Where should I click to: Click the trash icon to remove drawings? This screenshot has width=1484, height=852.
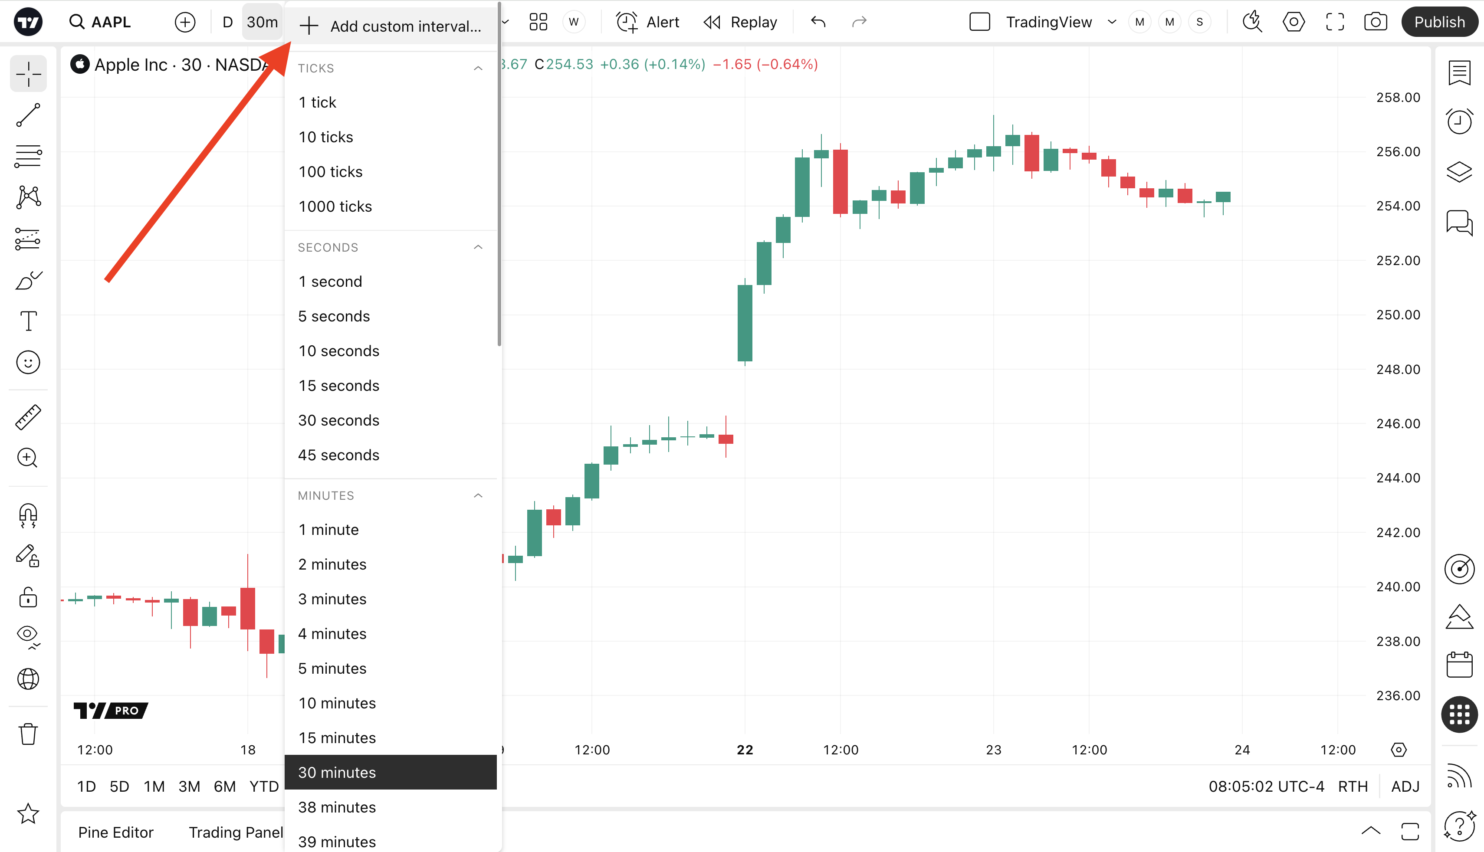click(28, 734)
